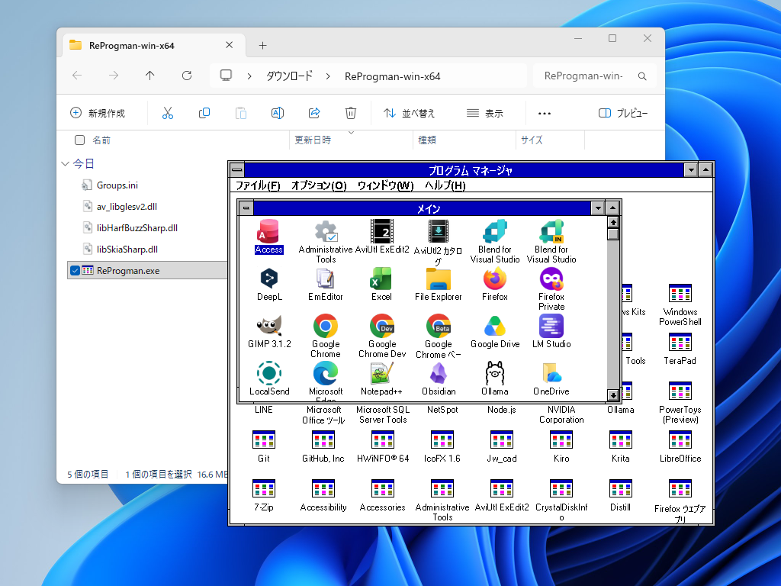Open the more options ellipsis in Explorer

(545, 113)
